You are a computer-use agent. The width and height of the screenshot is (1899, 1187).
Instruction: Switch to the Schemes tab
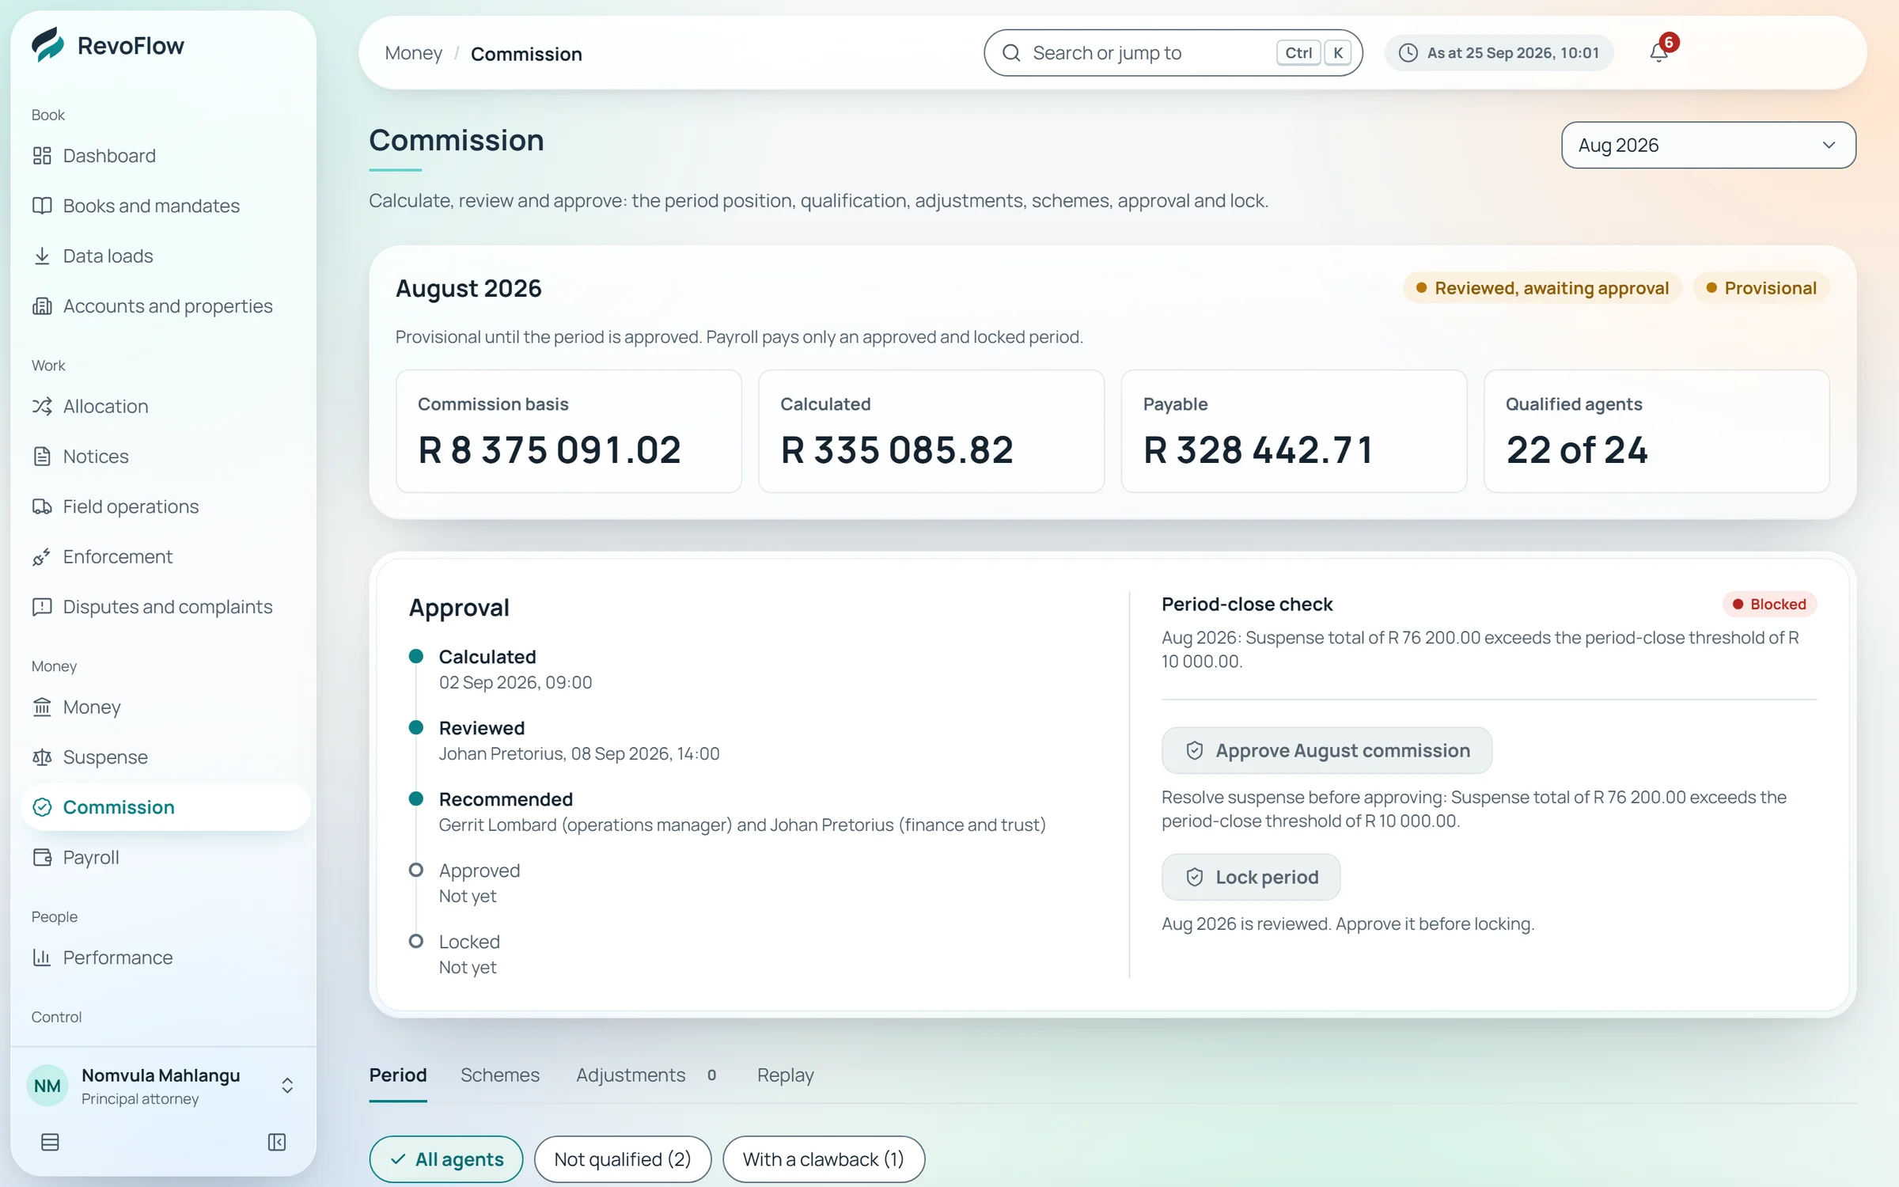click(500, 1075)
